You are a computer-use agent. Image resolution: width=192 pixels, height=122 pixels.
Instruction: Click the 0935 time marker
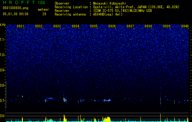94,26
